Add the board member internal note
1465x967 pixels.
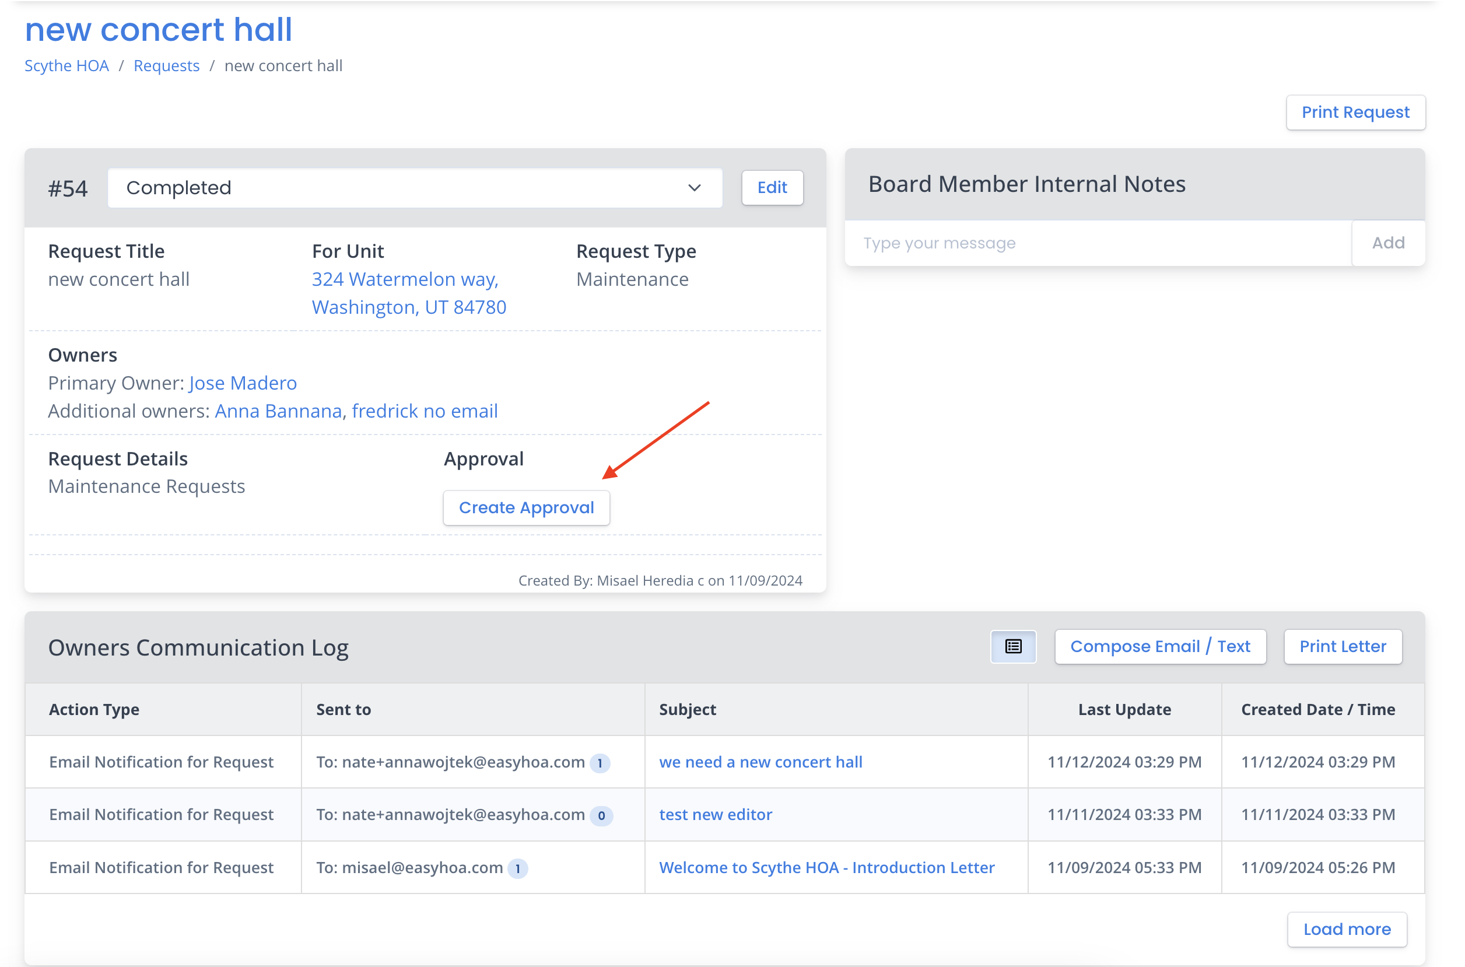click(1388, 243)
